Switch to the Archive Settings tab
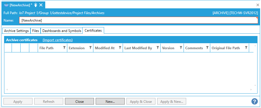Image resolution: width=261 pixels, height=108 pixels. coord(17,31)
